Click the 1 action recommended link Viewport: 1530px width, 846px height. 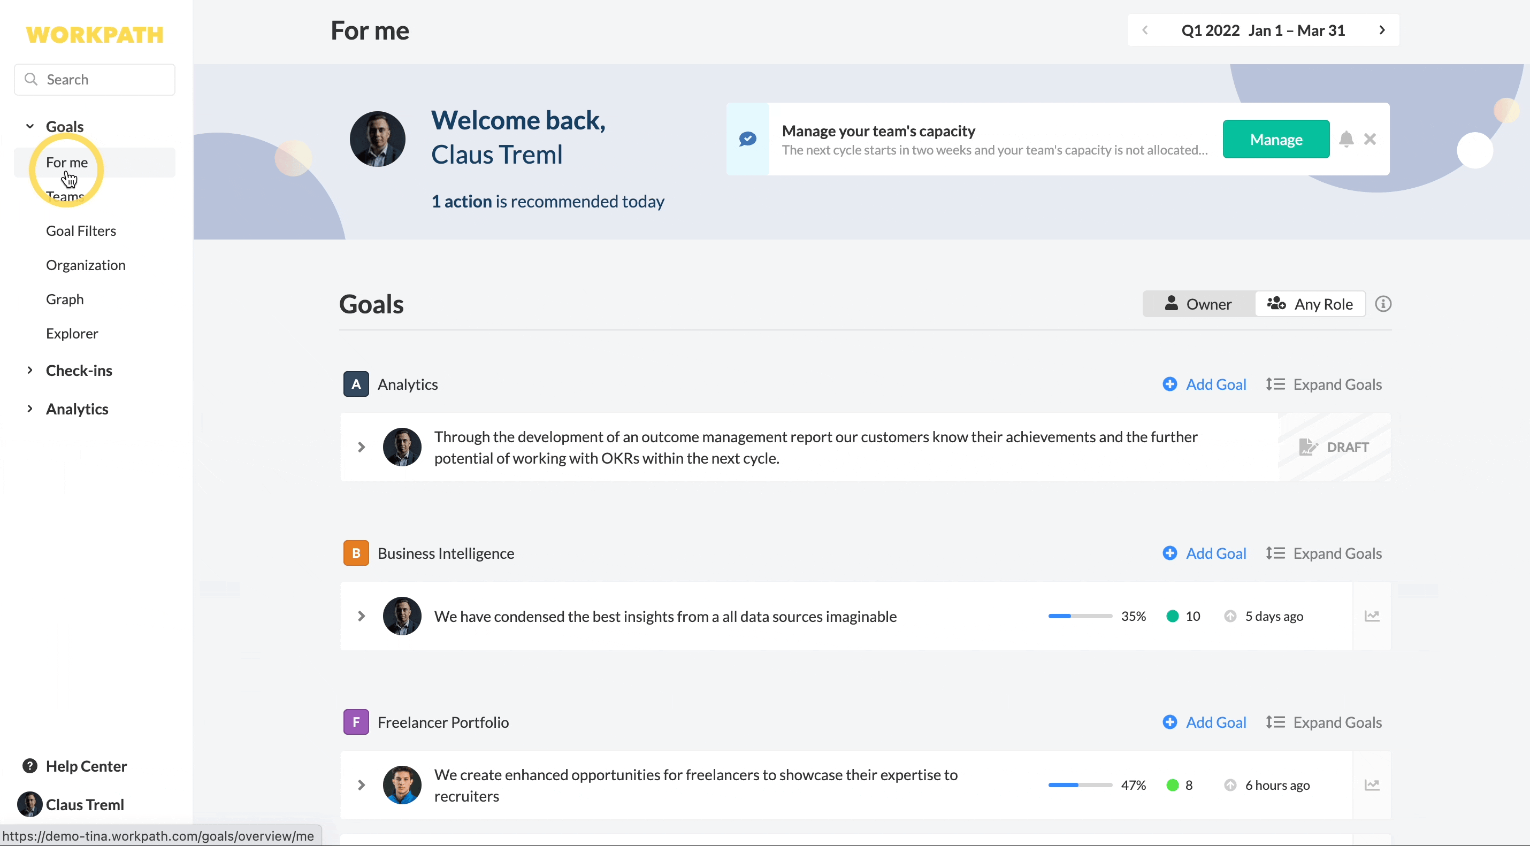[x=548, y=201]
